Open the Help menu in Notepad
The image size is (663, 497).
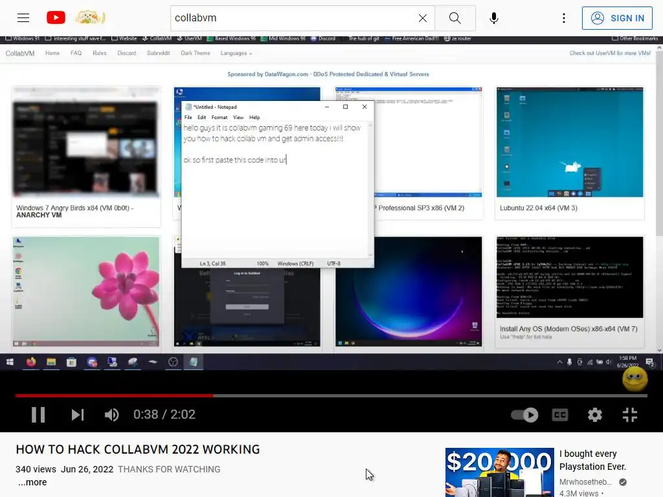(254, 118)
